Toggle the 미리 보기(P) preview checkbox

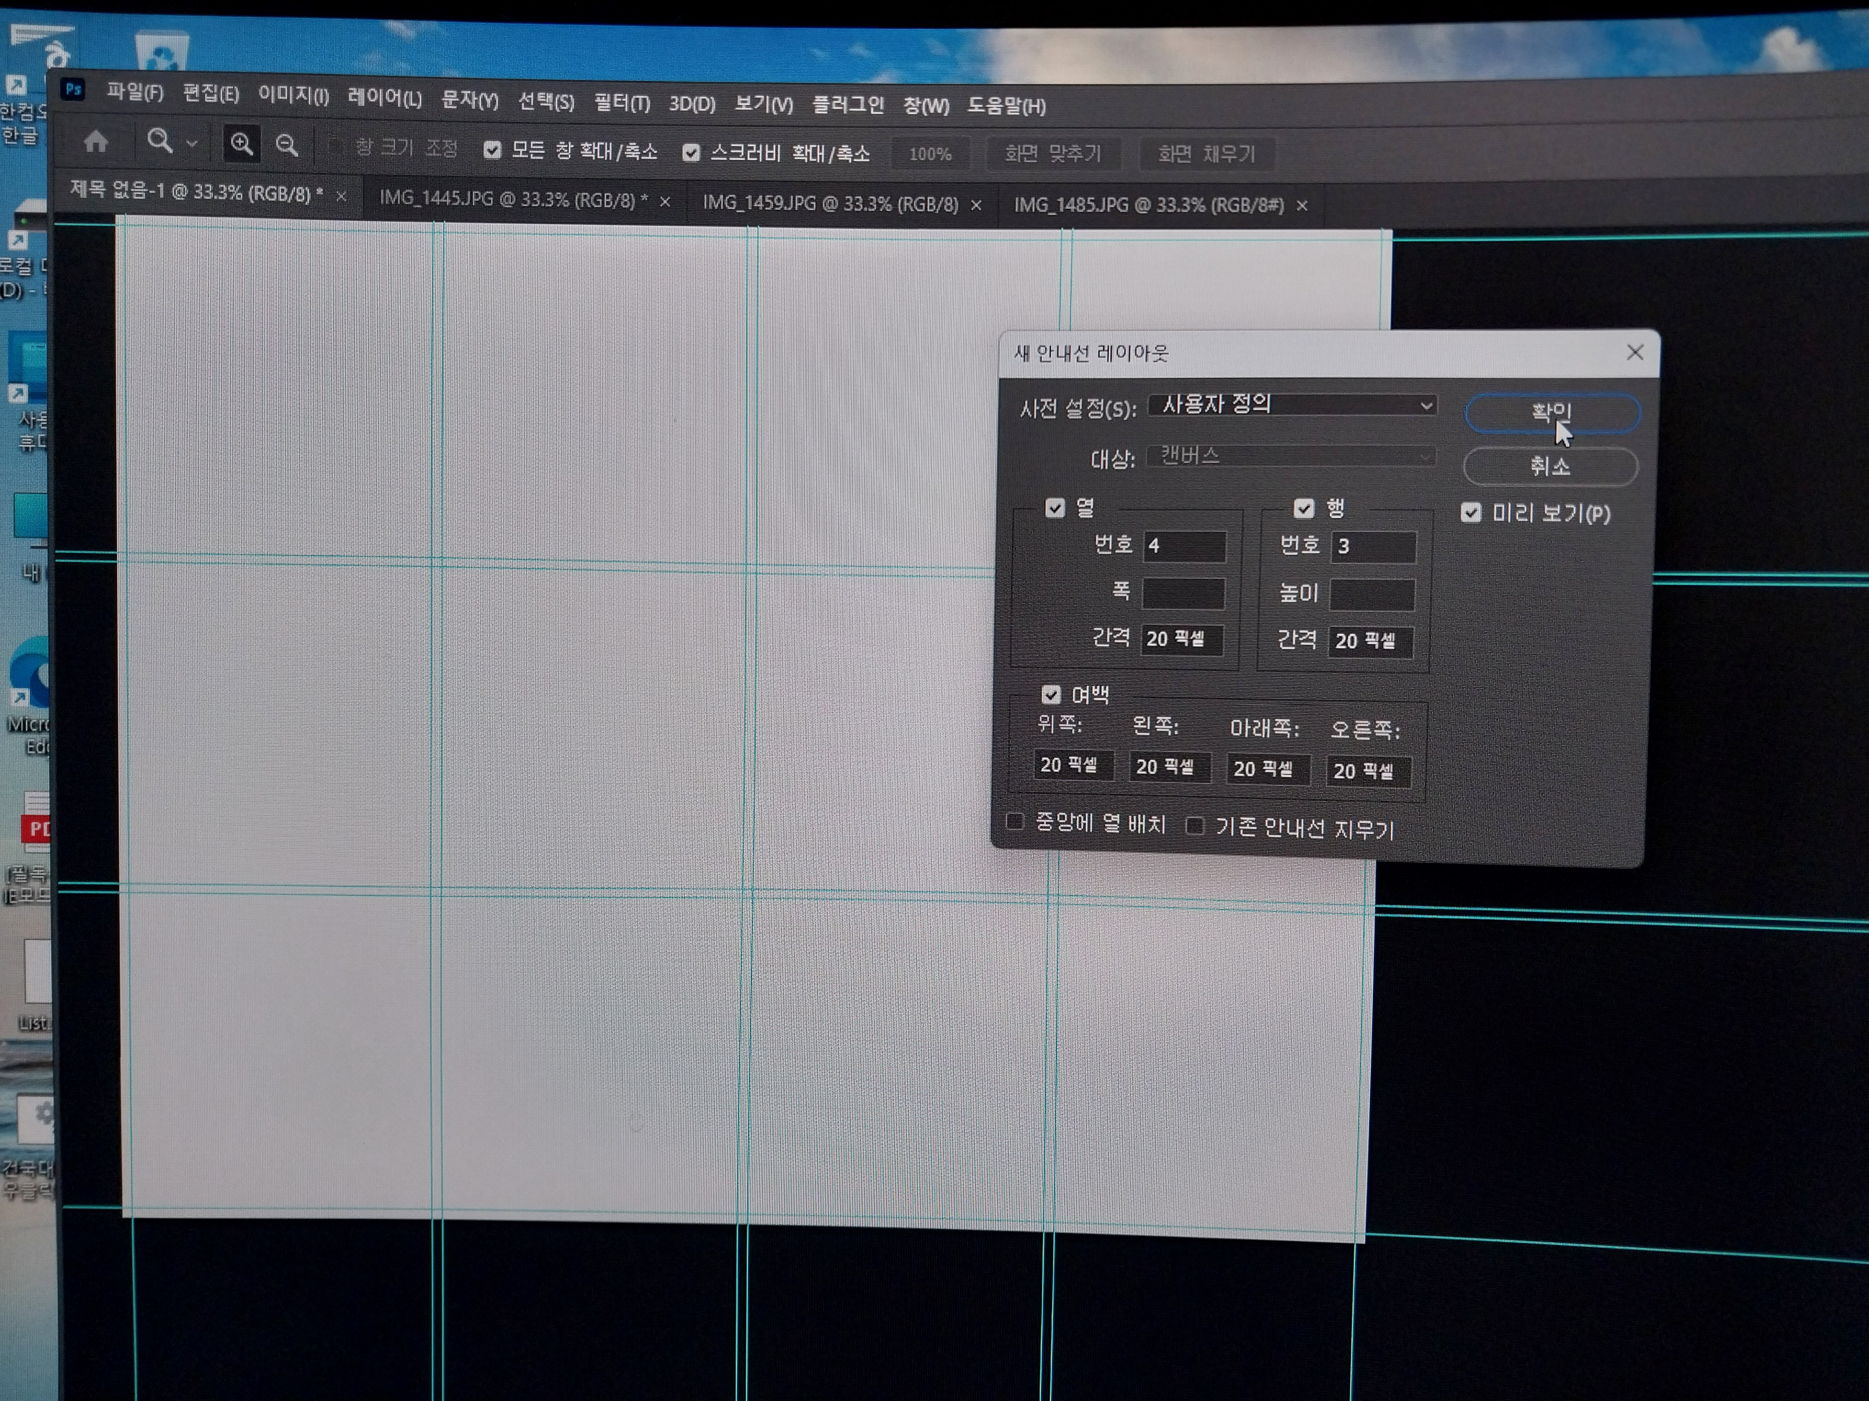pos(1471,513)
